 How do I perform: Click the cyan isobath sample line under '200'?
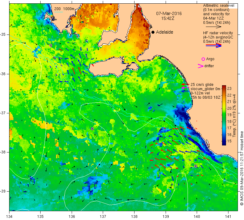click(59, 12)
